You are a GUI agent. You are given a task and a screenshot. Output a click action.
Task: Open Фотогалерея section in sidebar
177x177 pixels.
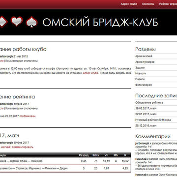tap(144, 85)
